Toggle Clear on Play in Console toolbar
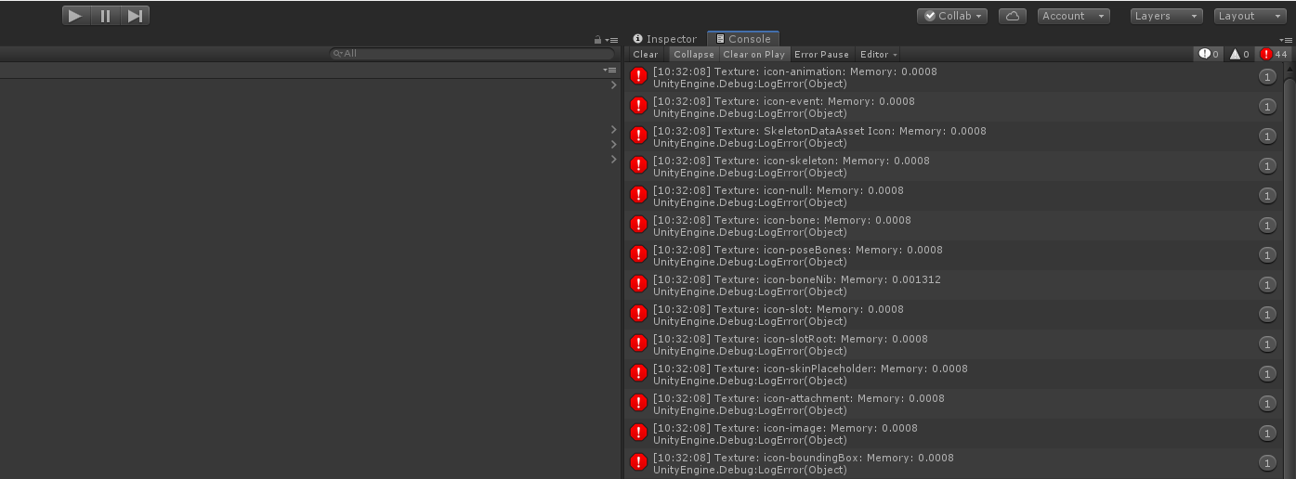1296x479 pixels. coord(754,54)
